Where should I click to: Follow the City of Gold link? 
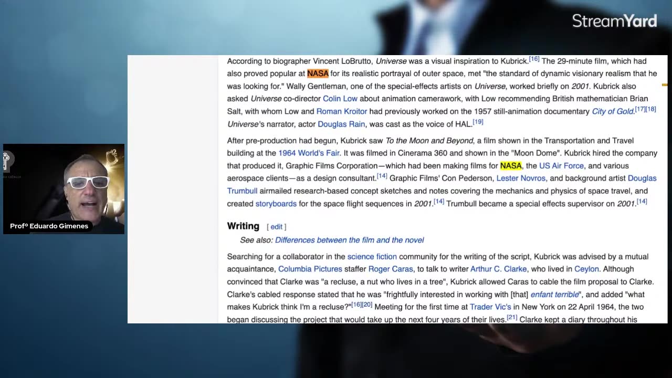click(612, 111)
